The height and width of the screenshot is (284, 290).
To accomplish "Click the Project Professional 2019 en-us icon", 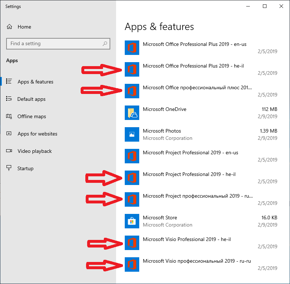I will (132, 156).
